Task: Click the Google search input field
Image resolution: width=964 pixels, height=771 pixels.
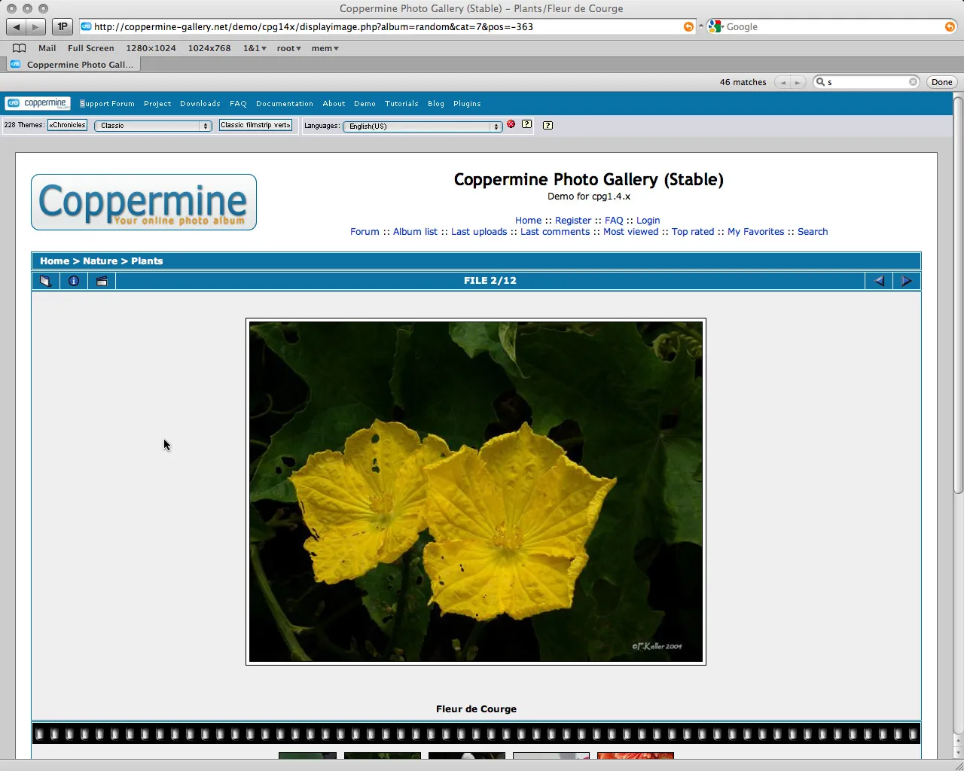Action: point(832,27)
